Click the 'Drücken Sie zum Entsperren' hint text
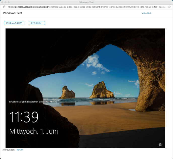Screen dimensions: 173x159 [x=33, y=102]
